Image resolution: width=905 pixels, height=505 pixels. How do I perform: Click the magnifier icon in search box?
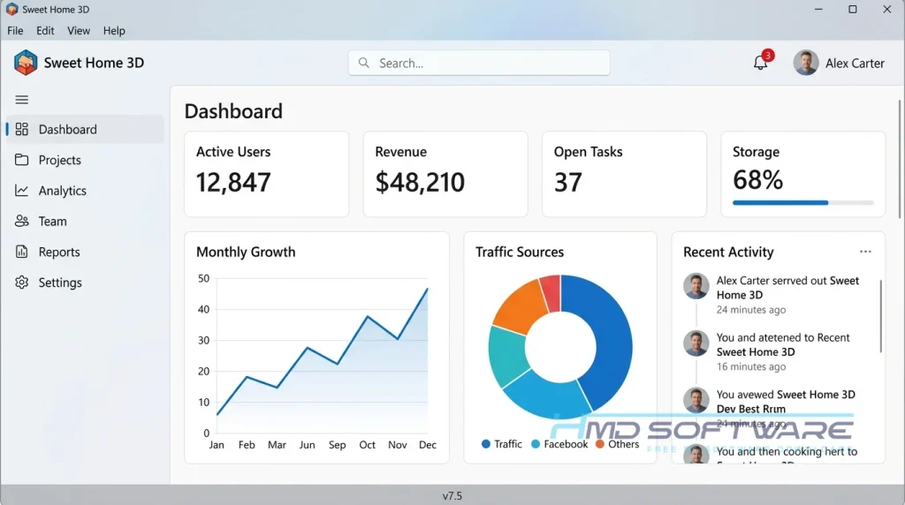tap(363, 63)
